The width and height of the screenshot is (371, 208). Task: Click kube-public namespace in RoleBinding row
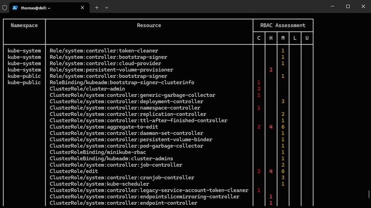[x=24, y=82]
